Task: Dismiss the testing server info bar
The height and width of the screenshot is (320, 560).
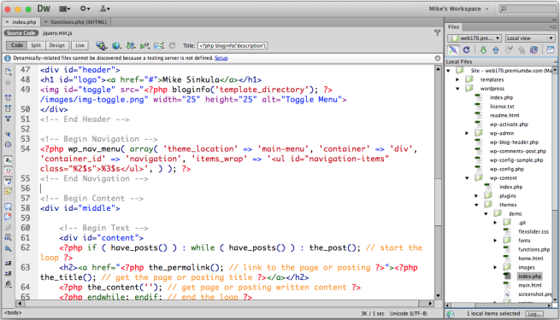Action: (437, 58)
